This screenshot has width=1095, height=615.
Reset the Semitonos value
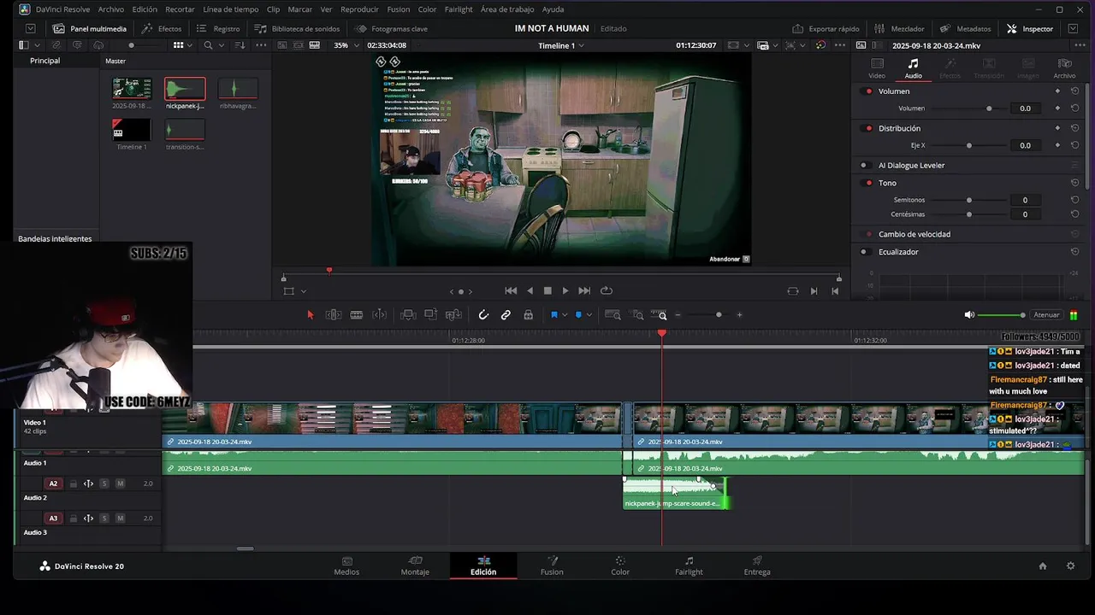[x=1074, y=200]
